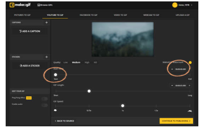204x127 pixels.
Task: Select the 0.75x speed mark
Action: pyautogui.click(x=89, y=111)
